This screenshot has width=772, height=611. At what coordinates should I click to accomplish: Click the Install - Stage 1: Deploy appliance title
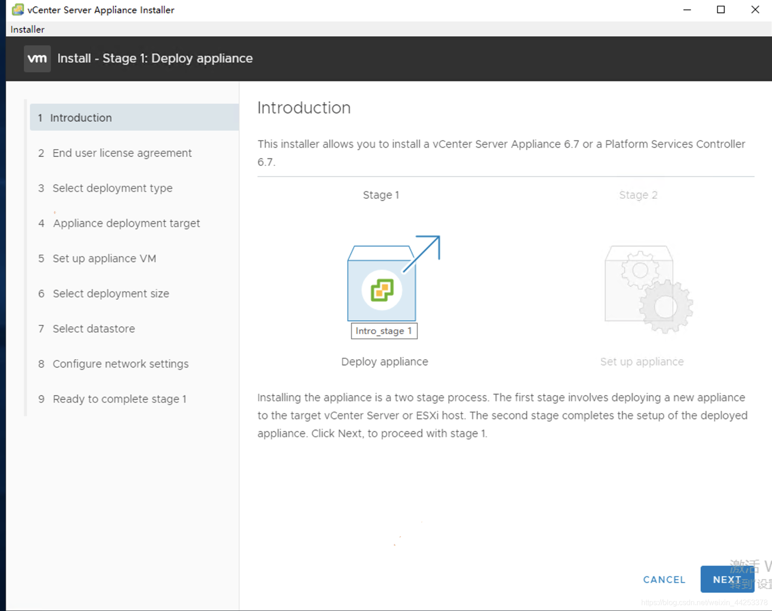tap(155, 59)
